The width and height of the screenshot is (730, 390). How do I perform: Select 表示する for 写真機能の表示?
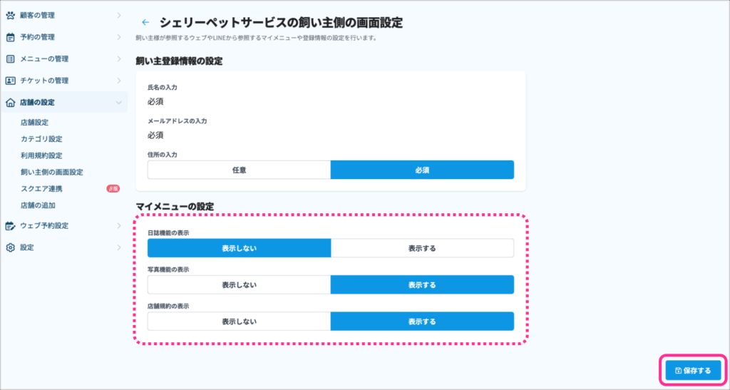pos(422,284)
